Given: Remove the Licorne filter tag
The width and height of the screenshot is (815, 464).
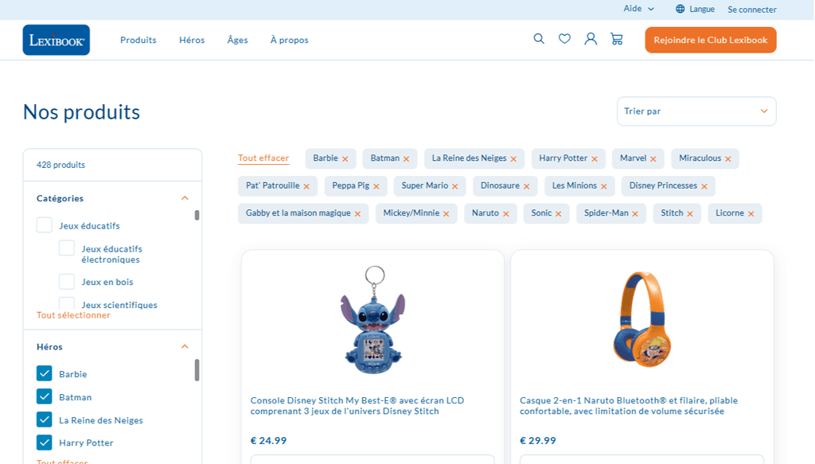Looking at the screenshot, I should [751, 214].
